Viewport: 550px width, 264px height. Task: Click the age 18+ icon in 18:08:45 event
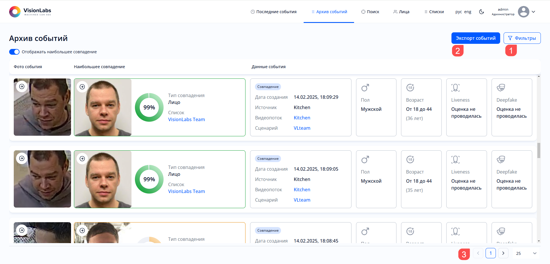pyautogui.click(x=410, y=231)
